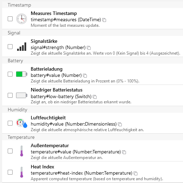Click the signal bars icon

(x=22, y=47)
